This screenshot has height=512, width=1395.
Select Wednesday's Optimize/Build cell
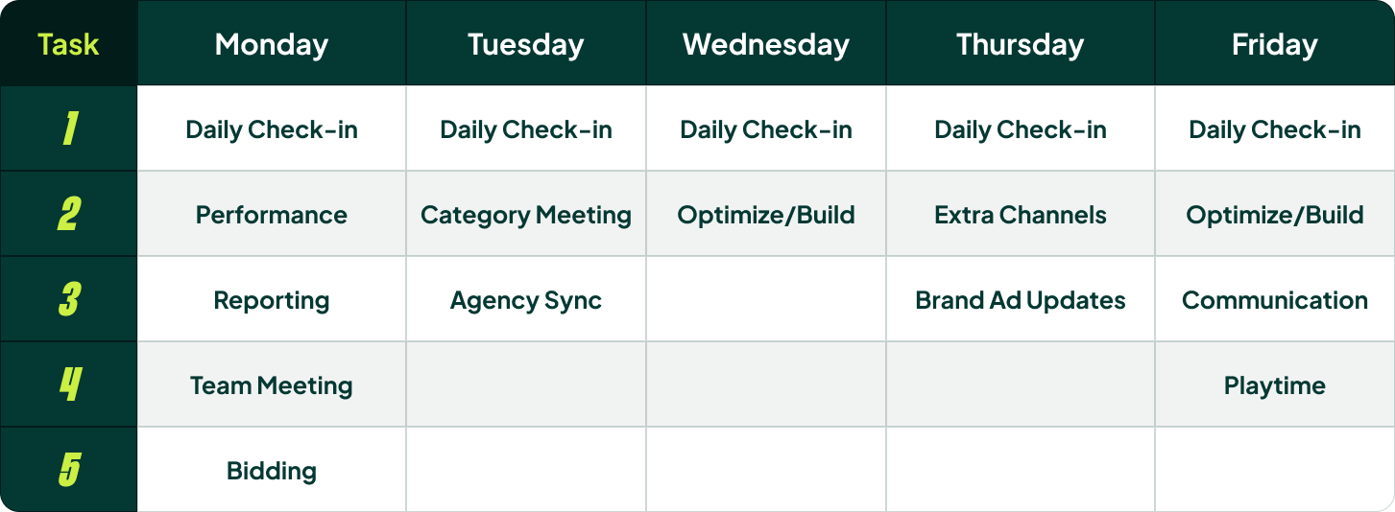click(x=766, y=215)
